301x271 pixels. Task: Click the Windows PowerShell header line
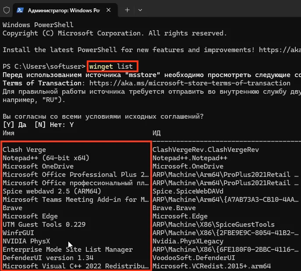click(38, 25)
